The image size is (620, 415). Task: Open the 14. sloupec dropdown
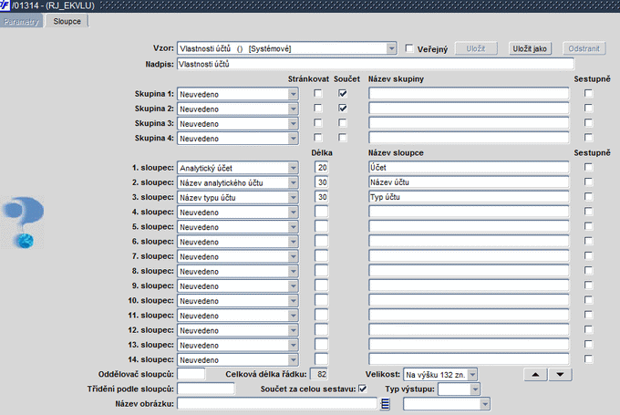click(x=293, y=359)
